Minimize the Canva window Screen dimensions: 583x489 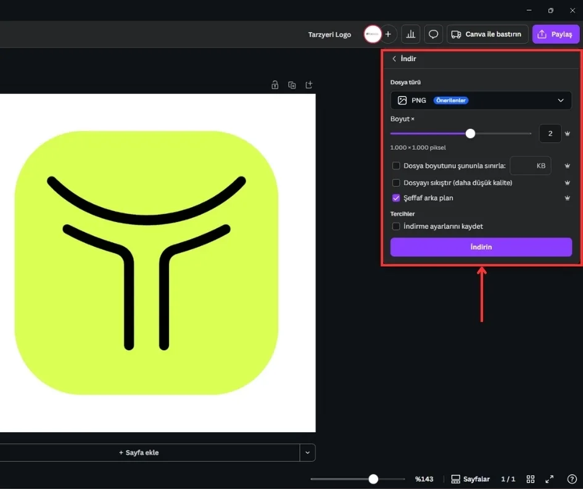(x=529, y=10)
